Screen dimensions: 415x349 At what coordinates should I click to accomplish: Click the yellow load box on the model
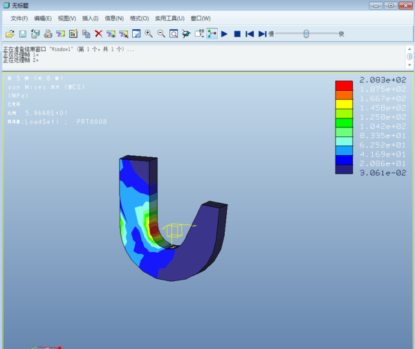tap(174, 230)
